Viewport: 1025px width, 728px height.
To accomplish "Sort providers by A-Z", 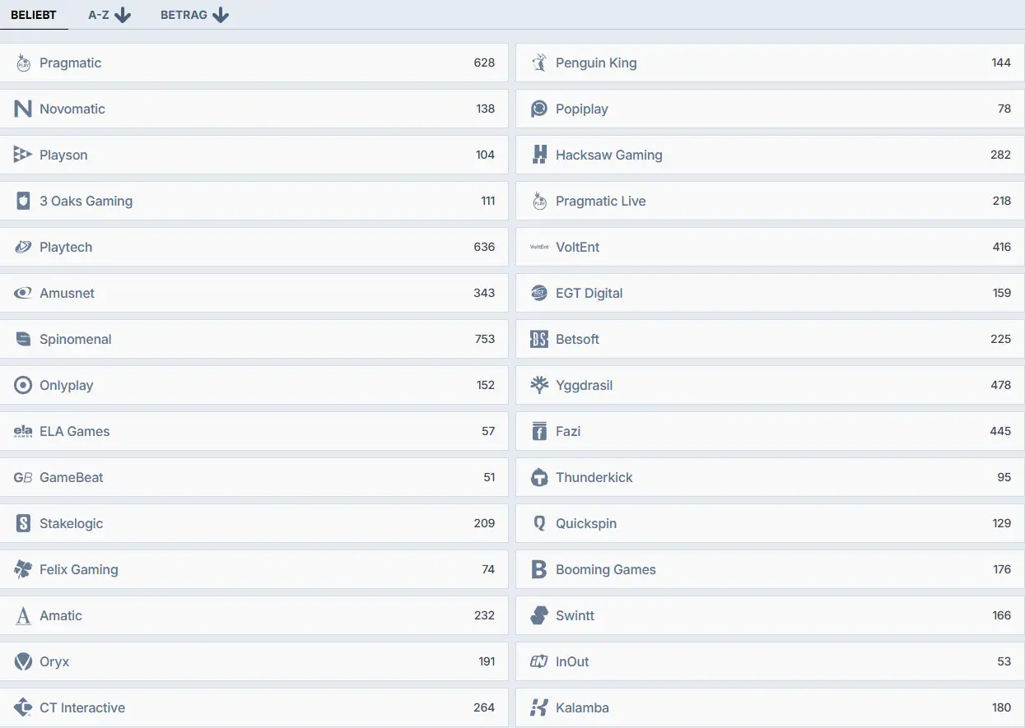I will [x=99, y=15].
